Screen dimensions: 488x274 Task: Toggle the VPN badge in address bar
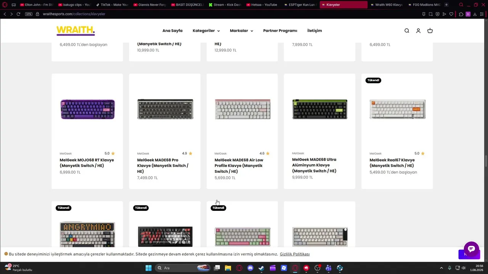click(29, 14)
